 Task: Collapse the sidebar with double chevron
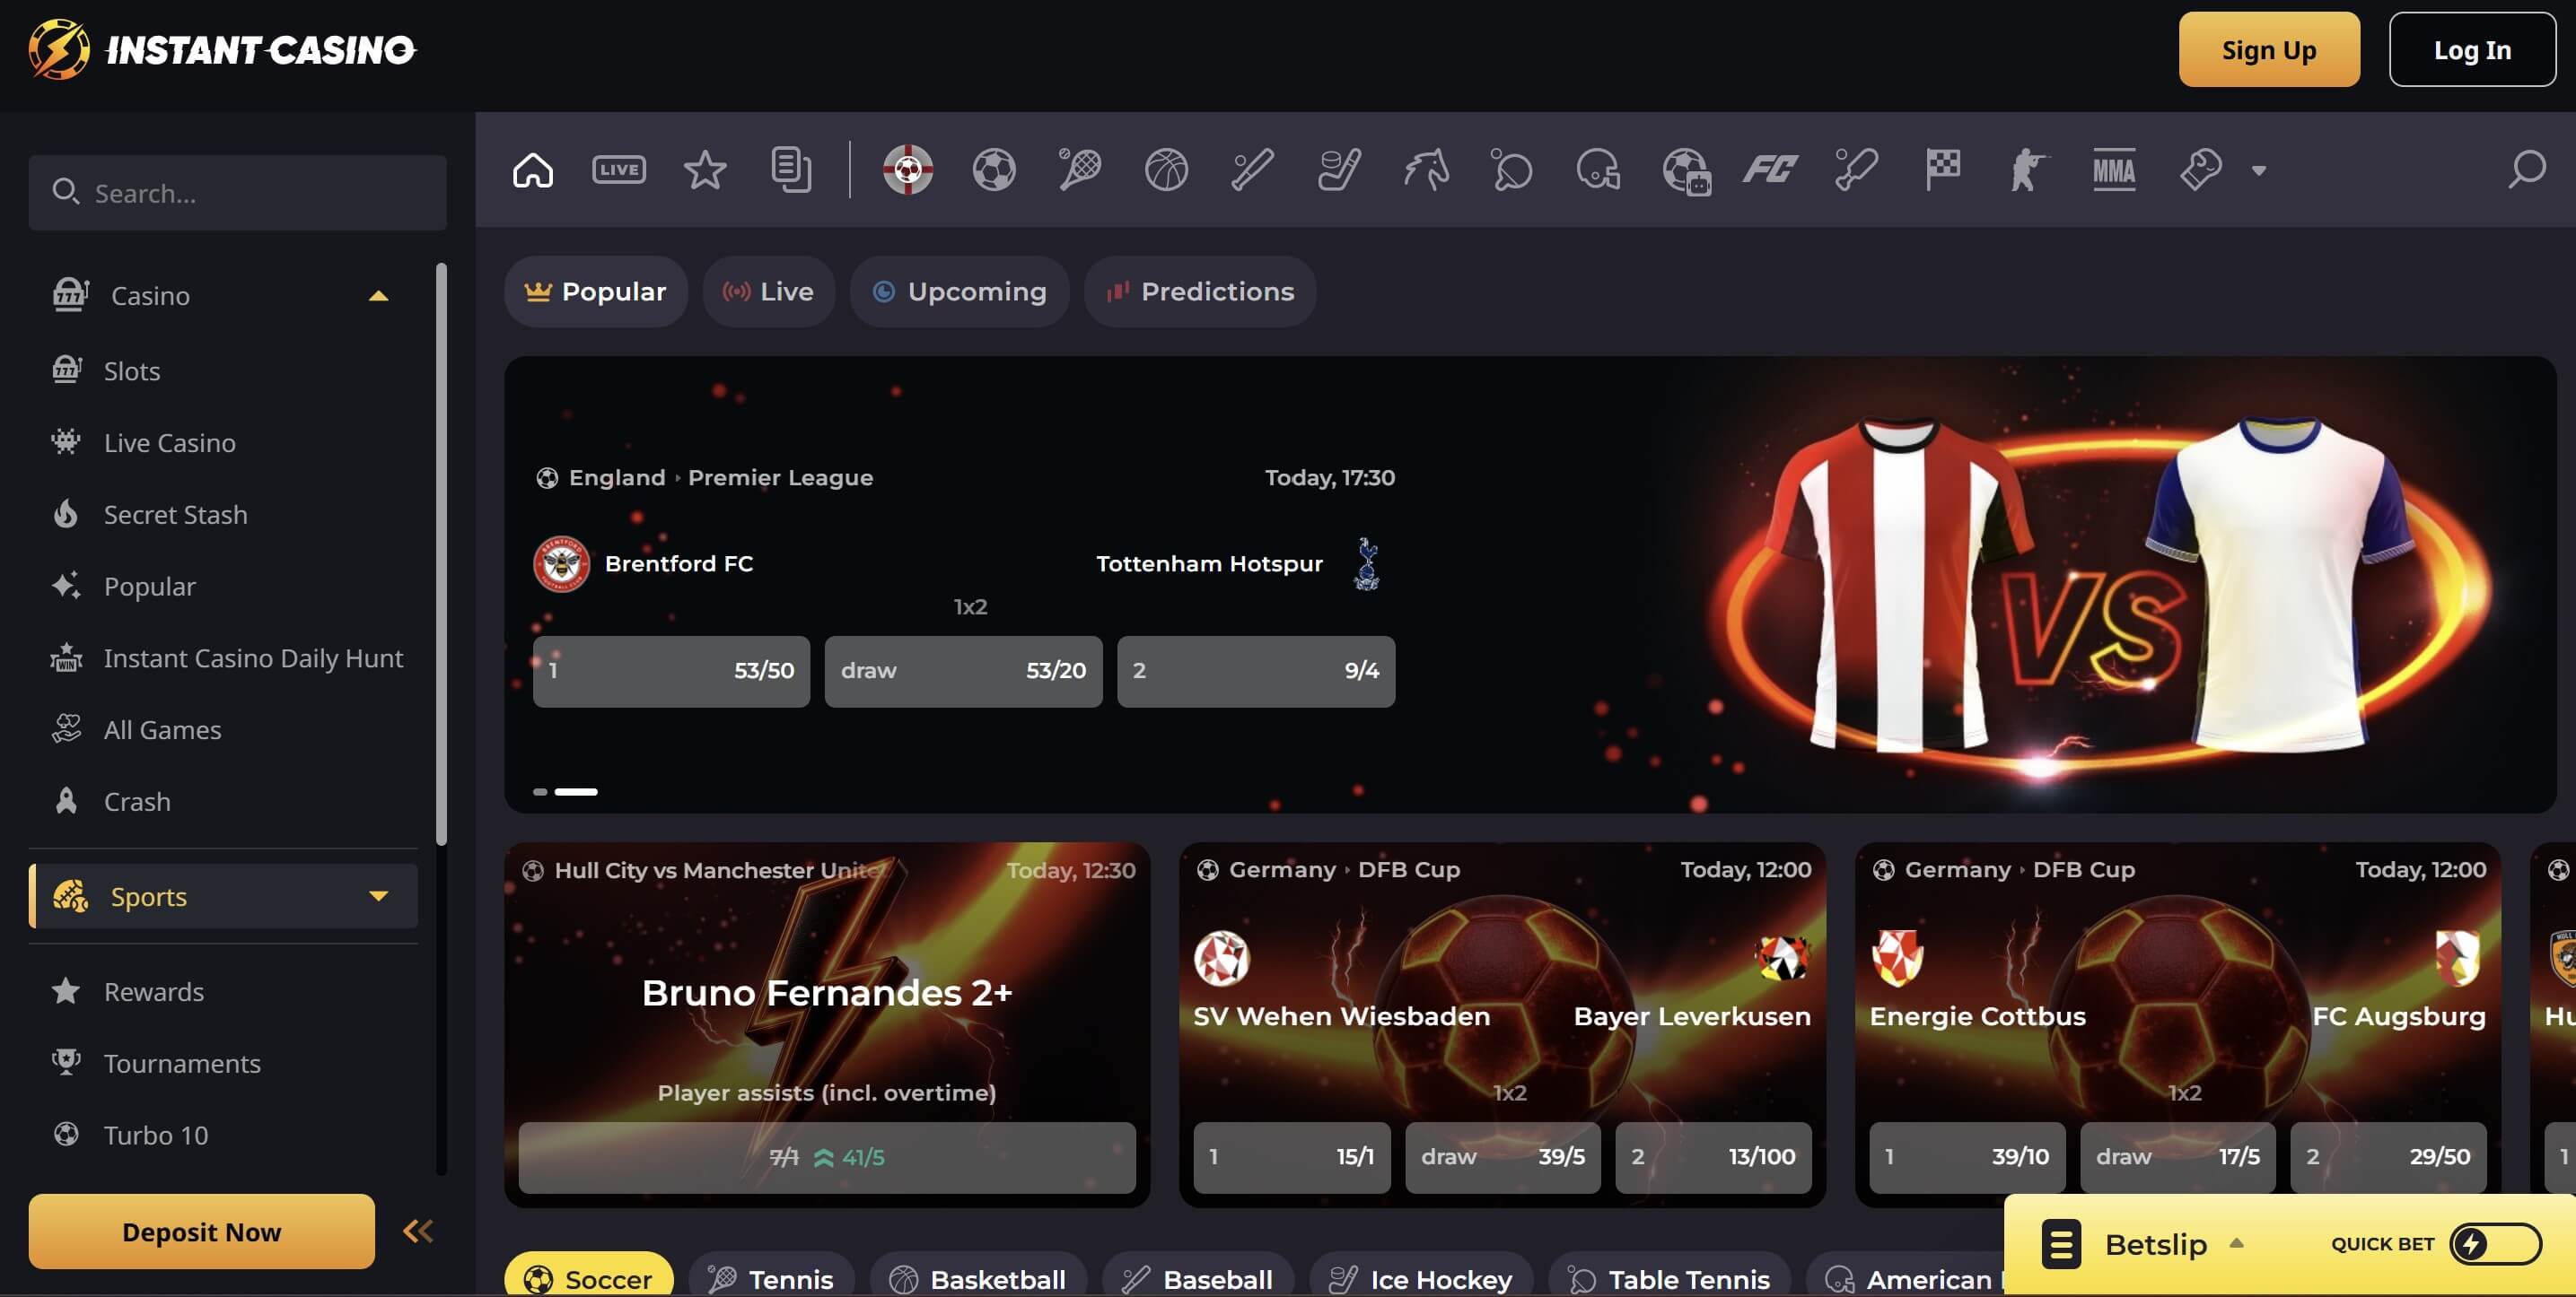pos(418,1231)
